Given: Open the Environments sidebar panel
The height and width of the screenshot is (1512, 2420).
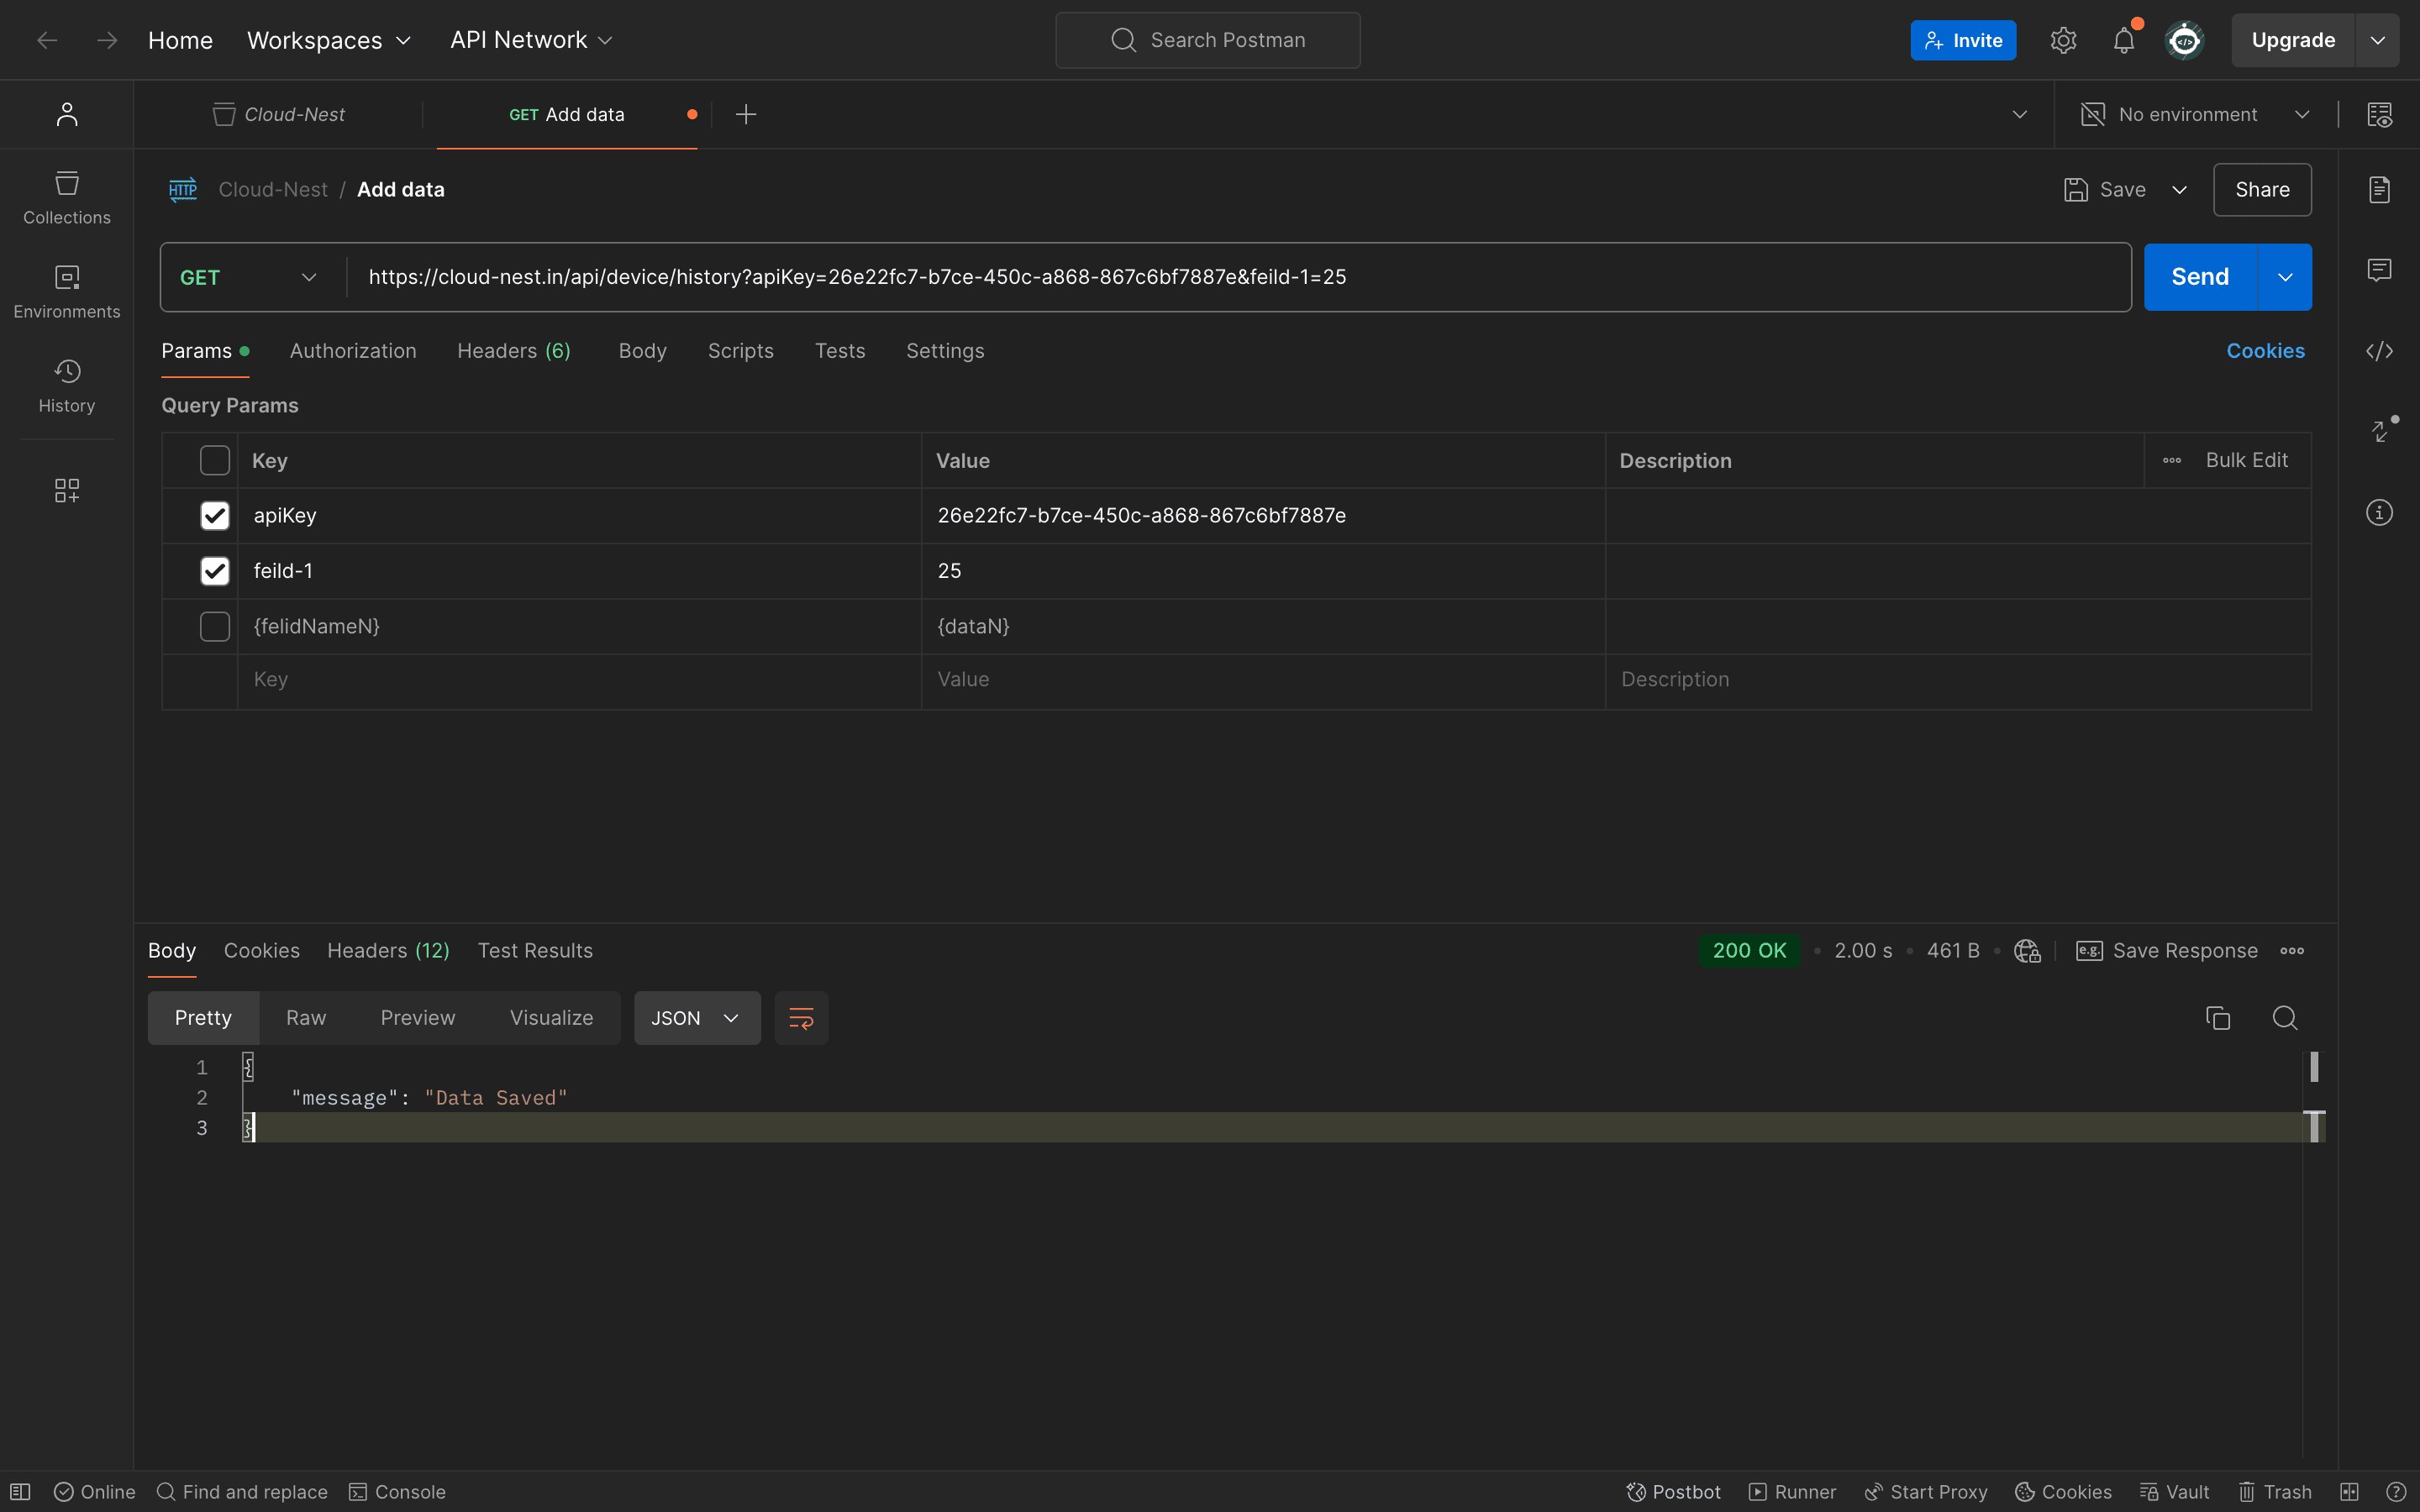Looking at the screenshot, I should pos(67,291).
